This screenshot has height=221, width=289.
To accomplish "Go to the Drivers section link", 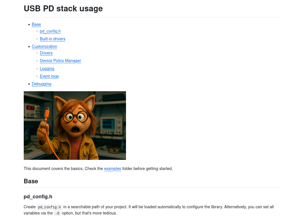I will click(46, 53).
